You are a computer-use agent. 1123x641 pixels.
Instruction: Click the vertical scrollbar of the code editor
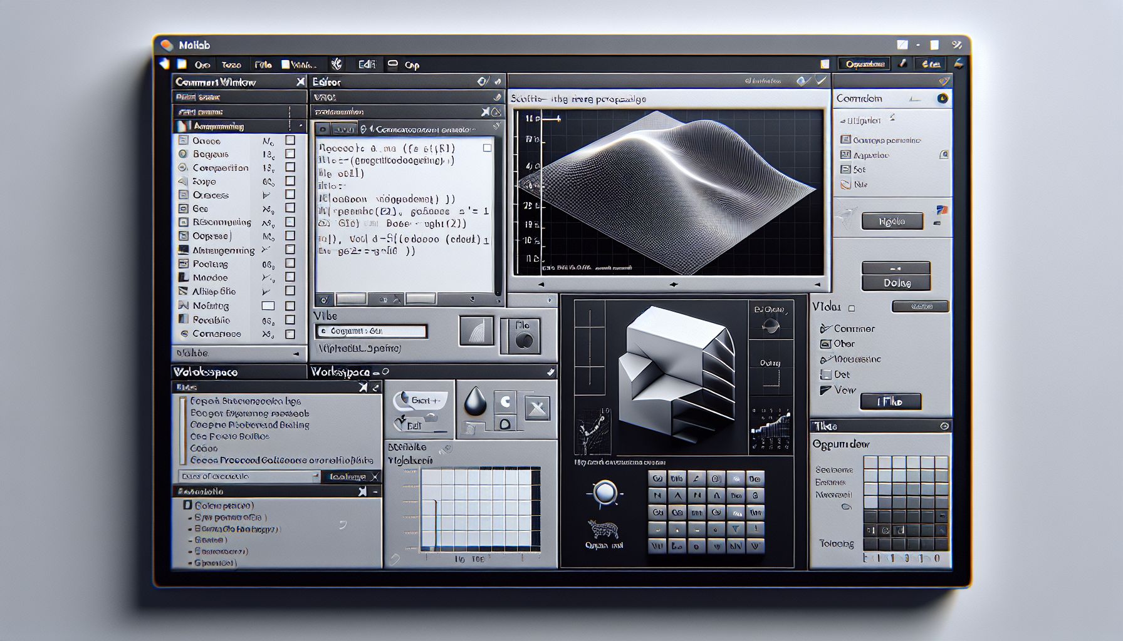pyautogui.click(x=498, y=216)
